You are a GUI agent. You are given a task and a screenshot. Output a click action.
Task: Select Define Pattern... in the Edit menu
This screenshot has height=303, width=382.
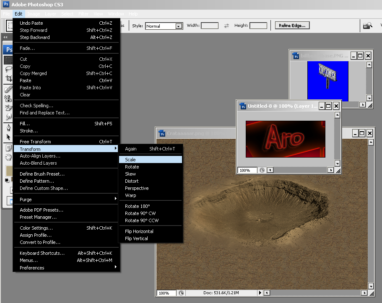[66, 181]
